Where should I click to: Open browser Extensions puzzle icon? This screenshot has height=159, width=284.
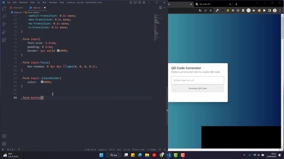pos(264,11)
